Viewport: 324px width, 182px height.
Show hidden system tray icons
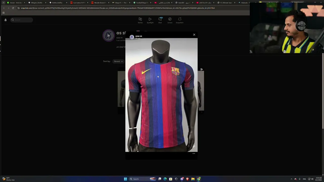coord(291,179)
